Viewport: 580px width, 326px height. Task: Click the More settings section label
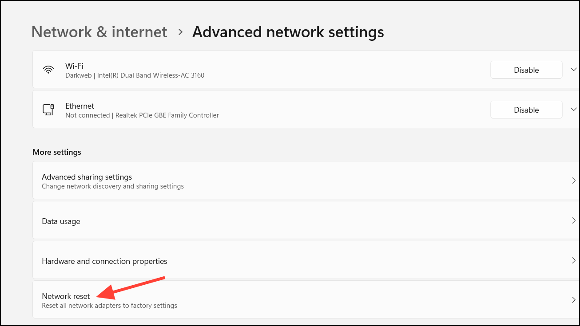(x=57, y=152)
